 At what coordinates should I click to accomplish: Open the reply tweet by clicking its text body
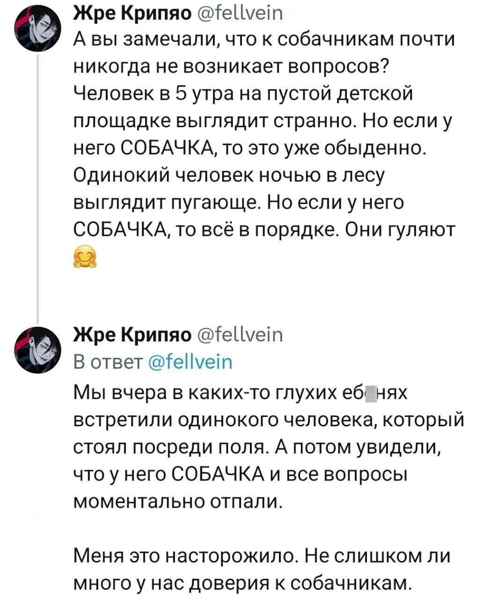(x=234, y=445)
